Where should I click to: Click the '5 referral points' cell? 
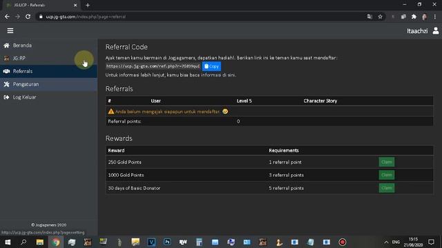286,188
